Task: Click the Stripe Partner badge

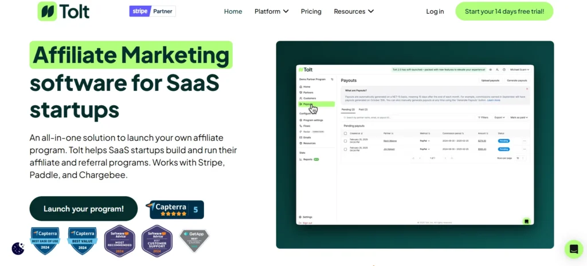Action: [152, 11]
